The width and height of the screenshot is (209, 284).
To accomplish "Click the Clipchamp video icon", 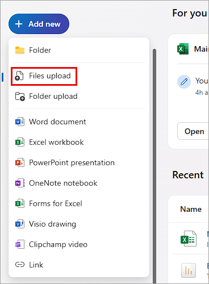I will click(20, 244).
